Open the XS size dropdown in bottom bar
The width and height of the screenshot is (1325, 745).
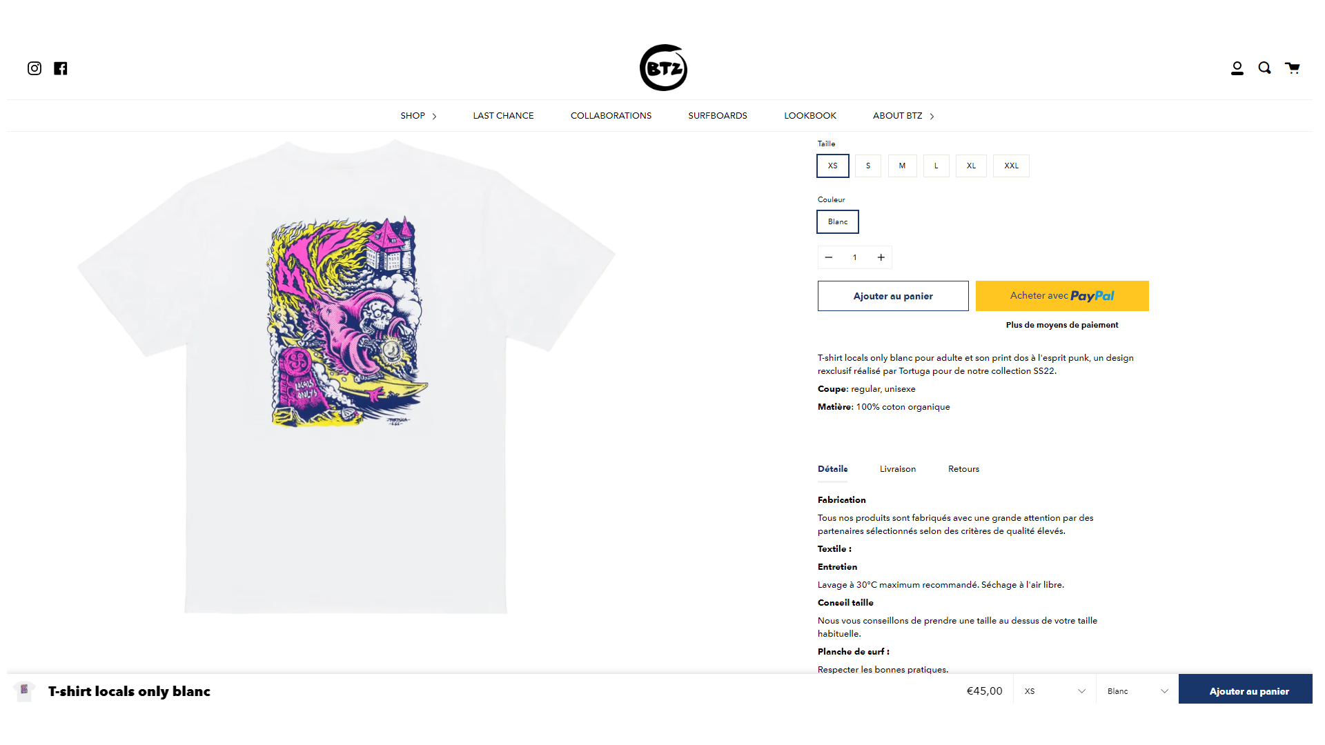tap(1054, 691)
